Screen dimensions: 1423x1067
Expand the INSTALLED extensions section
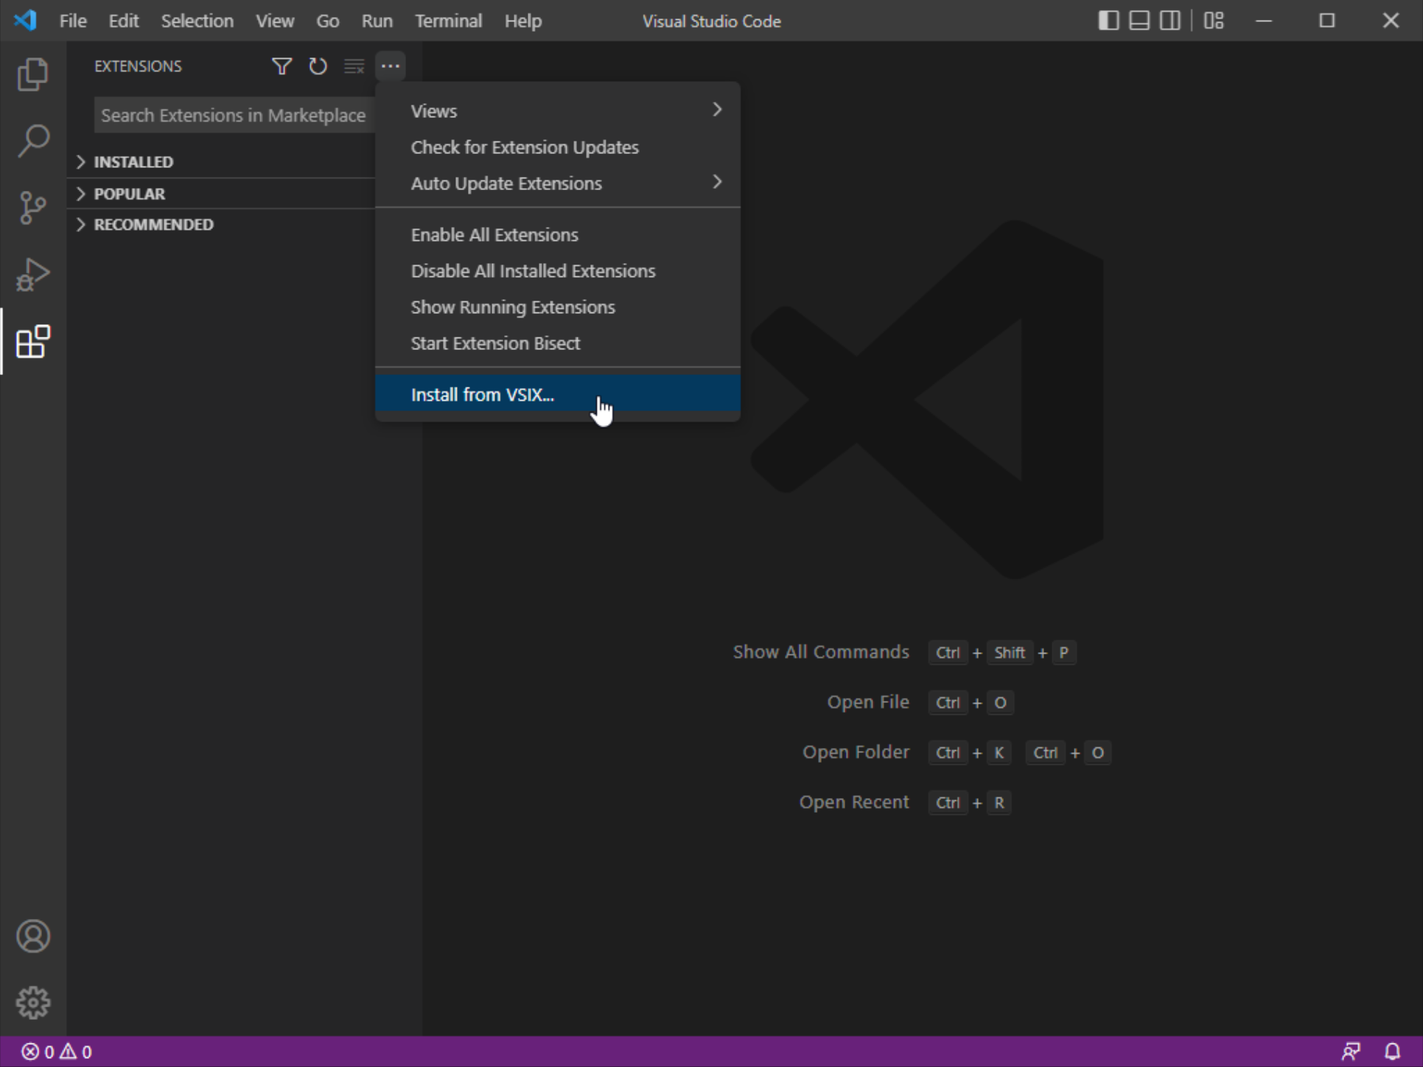point(221,161)
